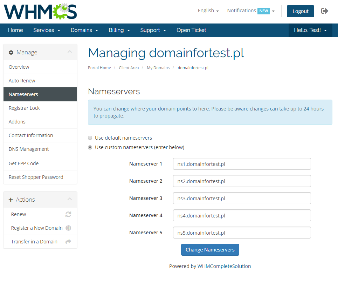Open Contact Information in the sidebar
This screenshot has width=338, height=282.
click(x=40, y=135)
